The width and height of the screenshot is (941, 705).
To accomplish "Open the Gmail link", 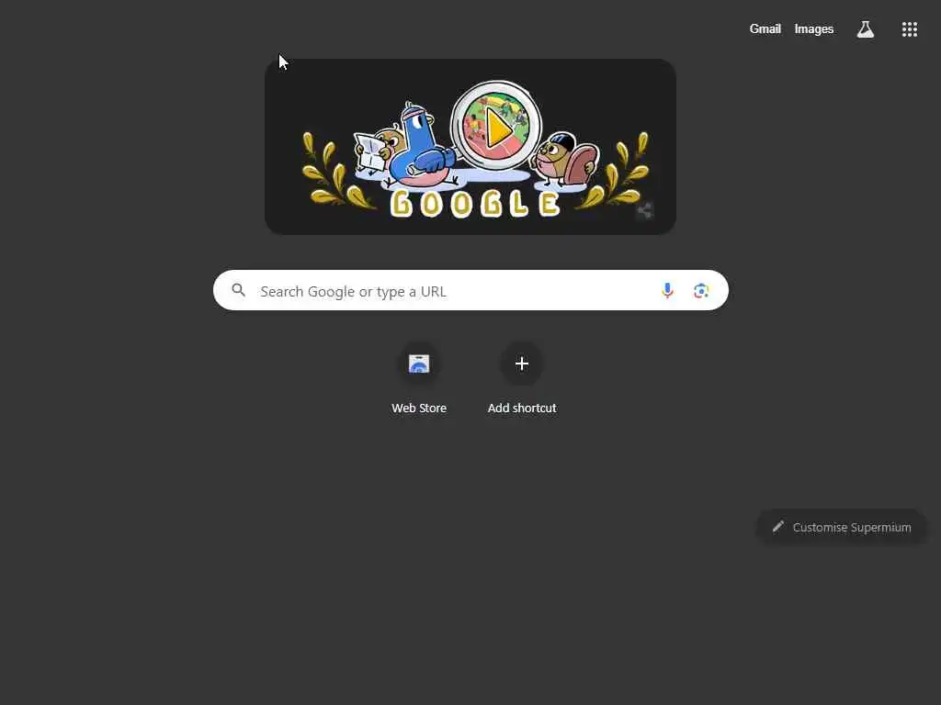I will pyautogui.click(x=765, y=28).
